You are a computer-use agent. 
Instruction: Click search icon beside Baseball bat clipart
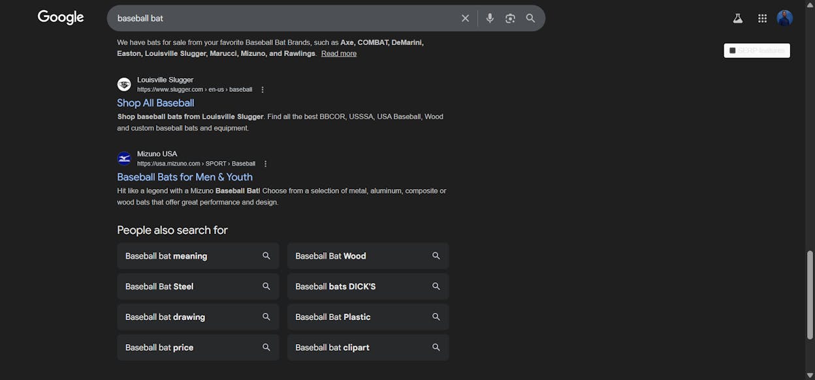436,347
